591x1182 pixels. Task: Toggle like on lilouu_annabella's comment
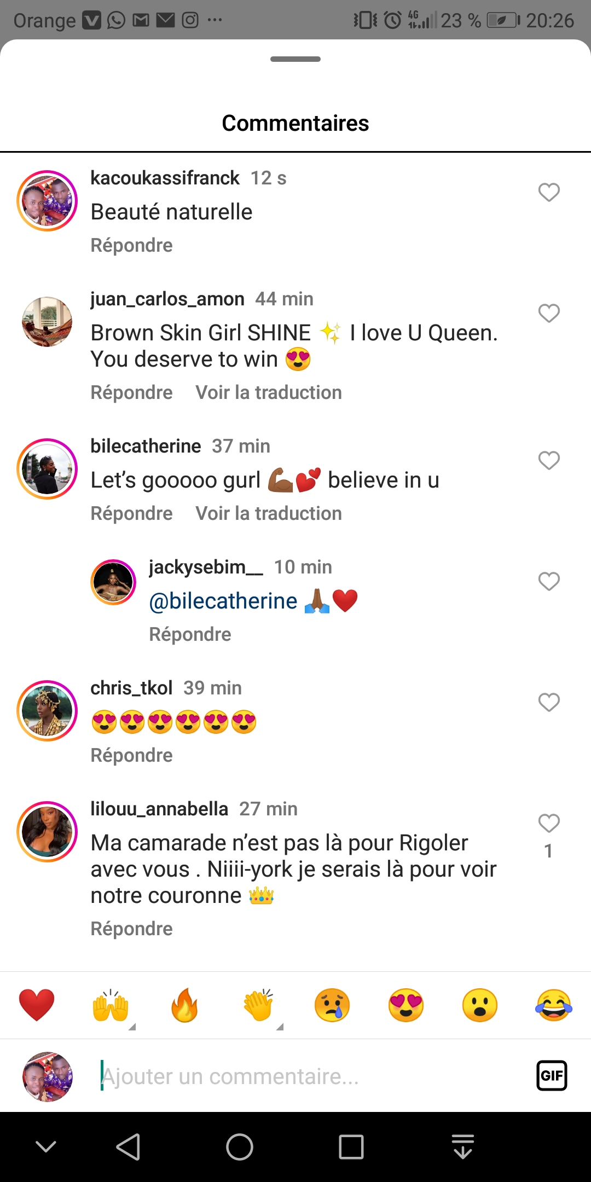(x=549, y=824)
